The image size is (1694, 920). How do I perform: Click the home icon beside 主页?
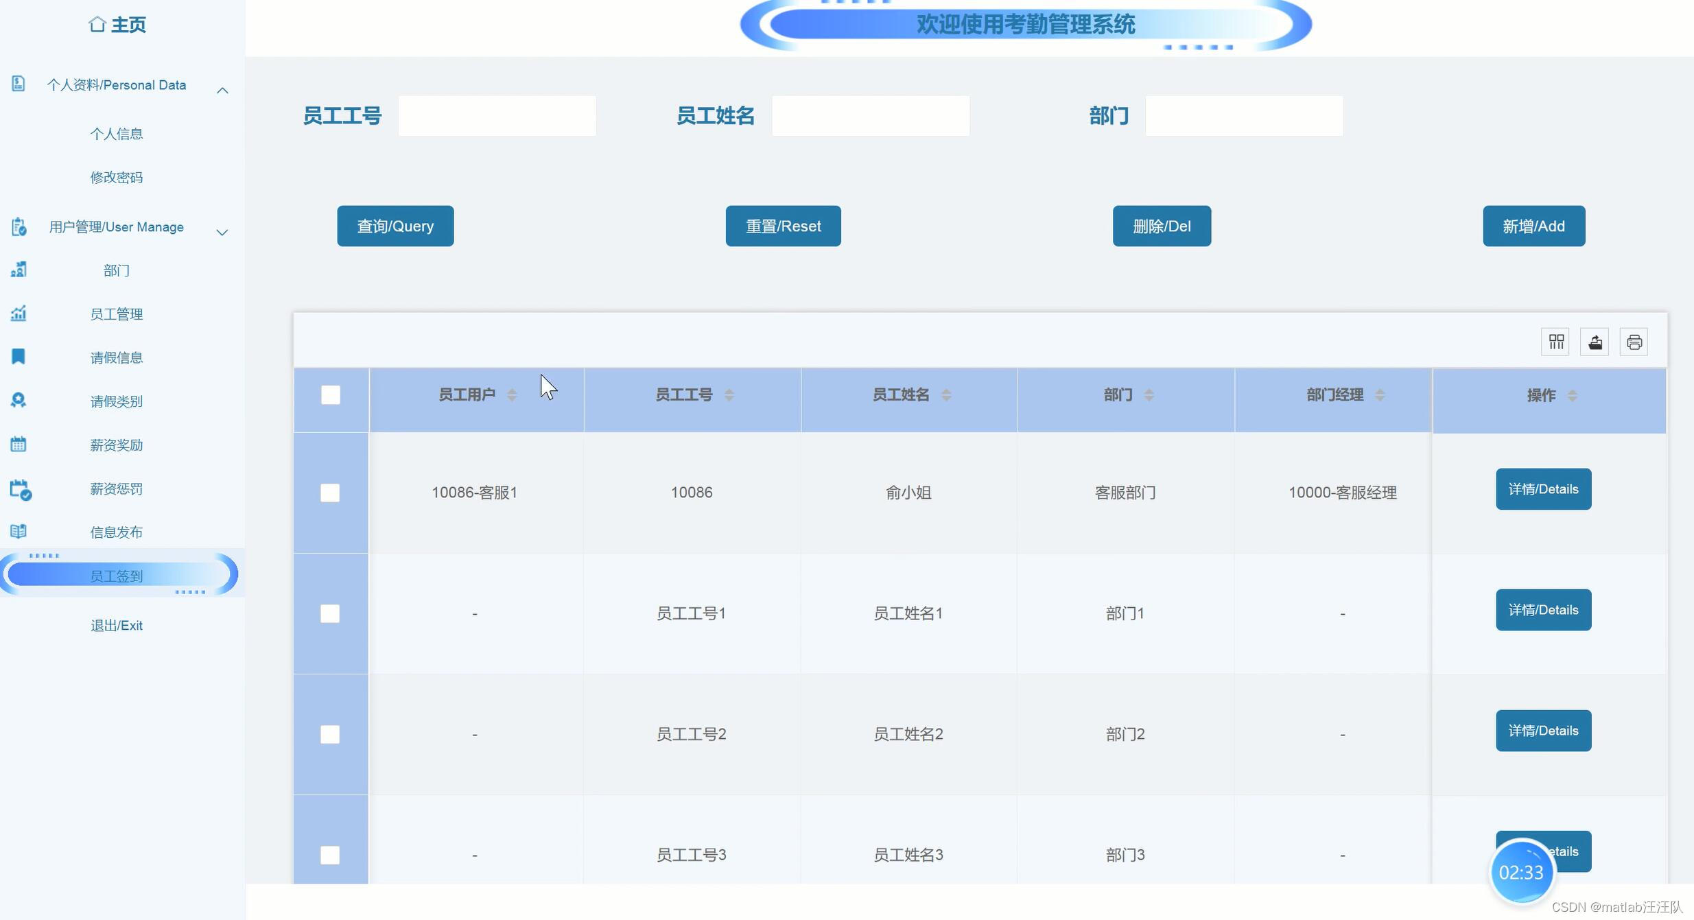coord(97,25)
